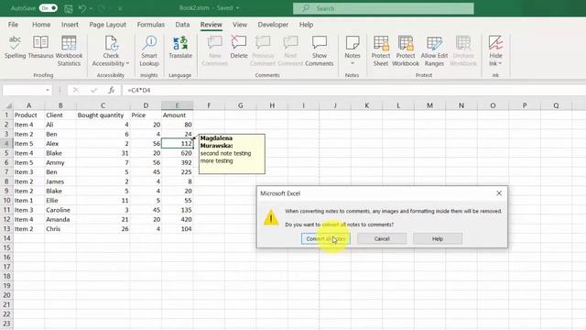Select column A header

pyautogui.click(x=28, y=105)
